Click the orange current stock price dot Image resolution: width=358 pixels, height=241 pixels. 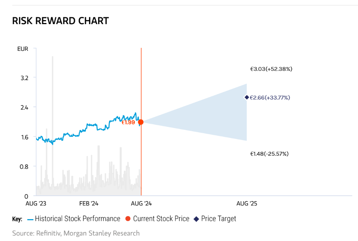tap(141, 122)
